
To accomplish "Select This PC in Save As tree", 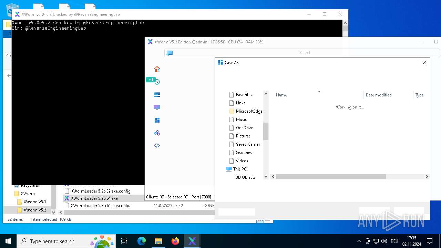I will click(x=239, y=169).
